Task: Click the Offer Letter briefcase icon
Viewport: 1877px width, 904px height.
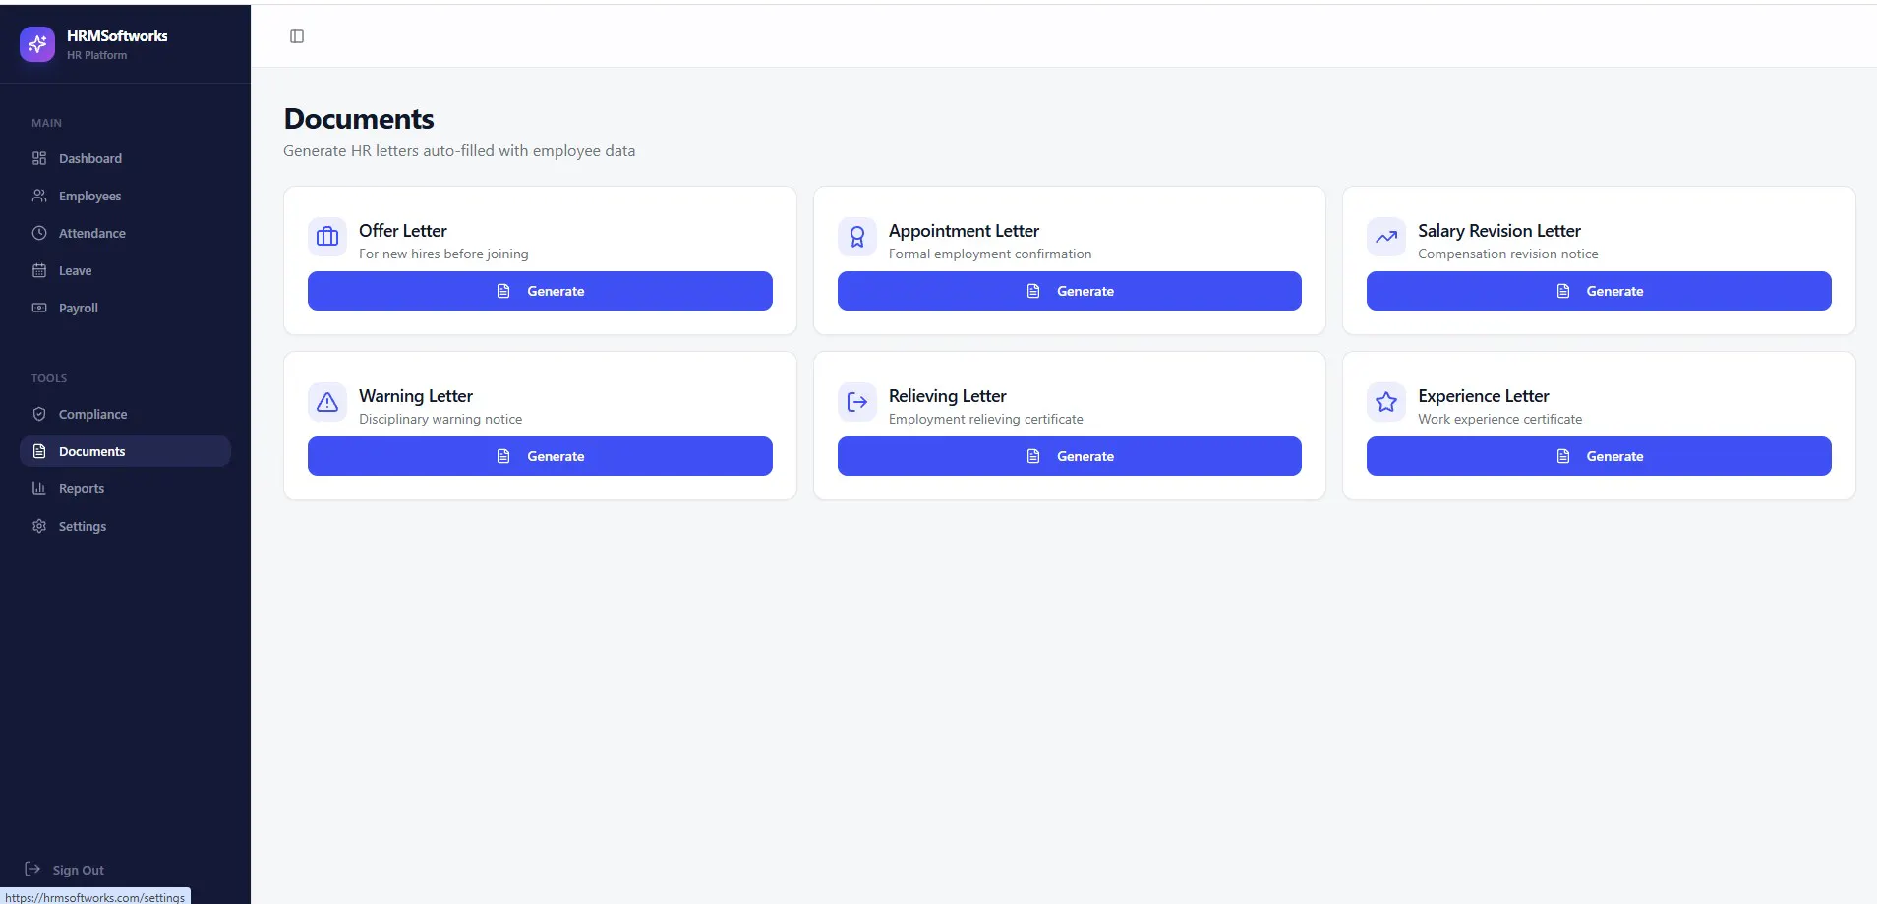Action: pos(327,237)
